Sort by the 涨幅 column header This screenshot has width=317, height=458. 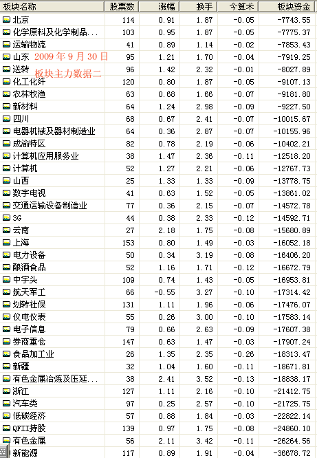coord(159,6)
